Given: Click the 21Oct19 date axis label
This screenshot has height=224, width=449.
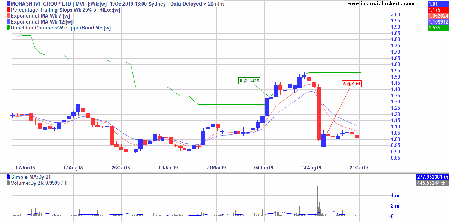Looking at the screenshot, I should coord(359,168).
